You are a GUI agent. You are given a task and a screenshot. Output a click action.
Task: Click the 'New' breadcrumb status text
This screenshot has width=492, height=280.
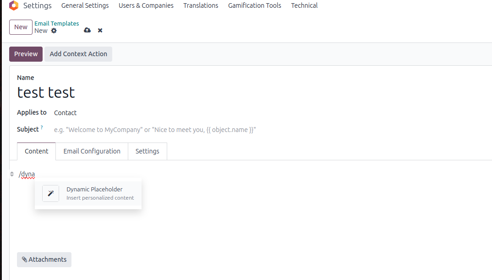41,31
